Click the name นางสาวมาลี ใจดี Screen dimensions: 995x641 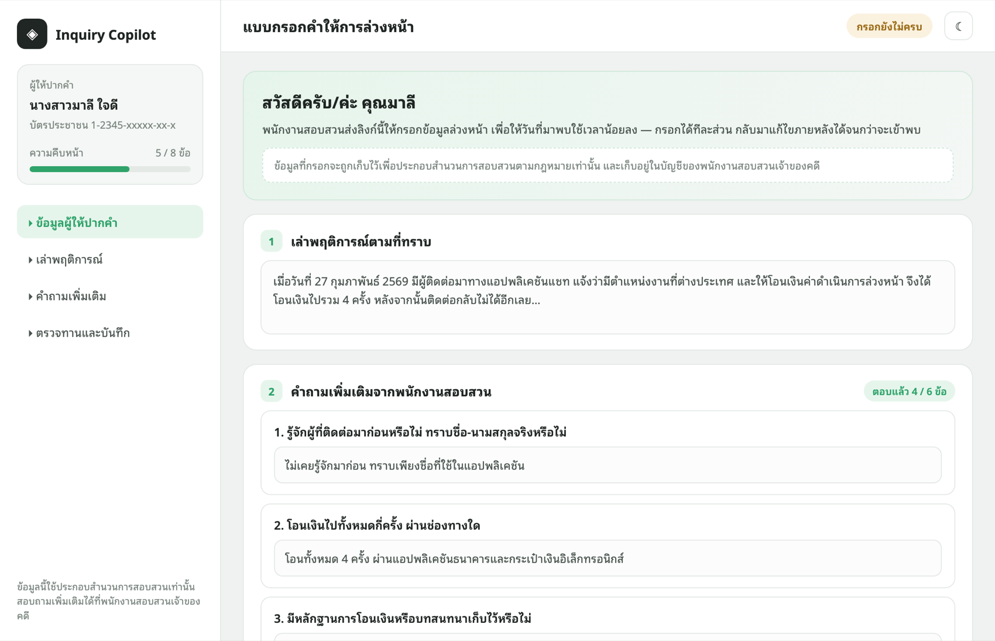click(x=74, y=105)
